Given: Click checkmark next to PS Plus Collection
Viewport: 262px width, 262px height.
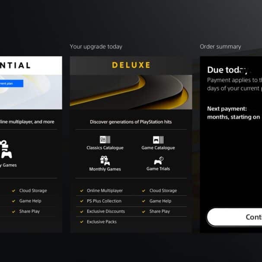Looking at the screenshot, I should 82,201.
